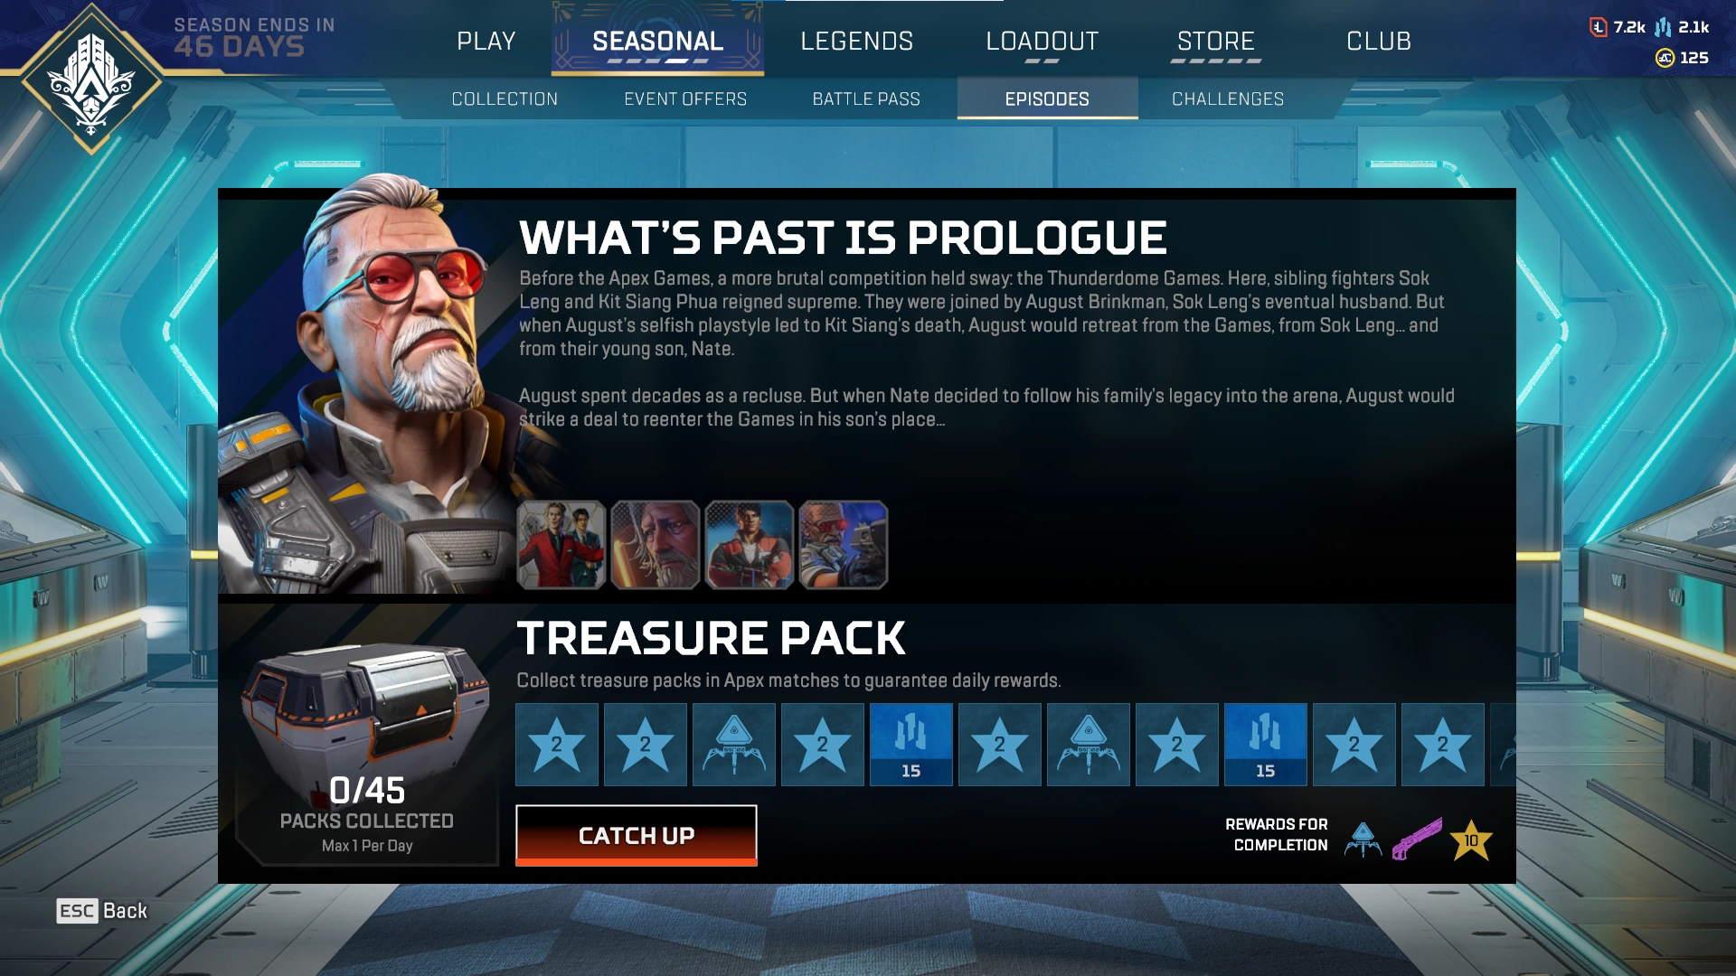Click the gold 10-star completion reward
This screenshot has height=976, width=1736.
[1471, 840]
